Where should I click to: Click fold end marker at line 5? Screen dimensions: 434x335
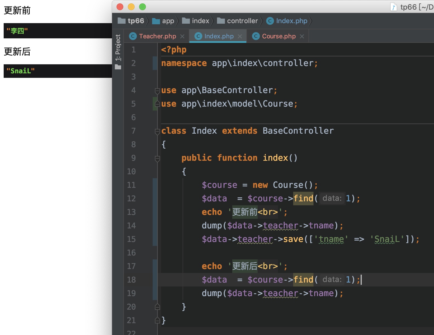pos(157,104)
